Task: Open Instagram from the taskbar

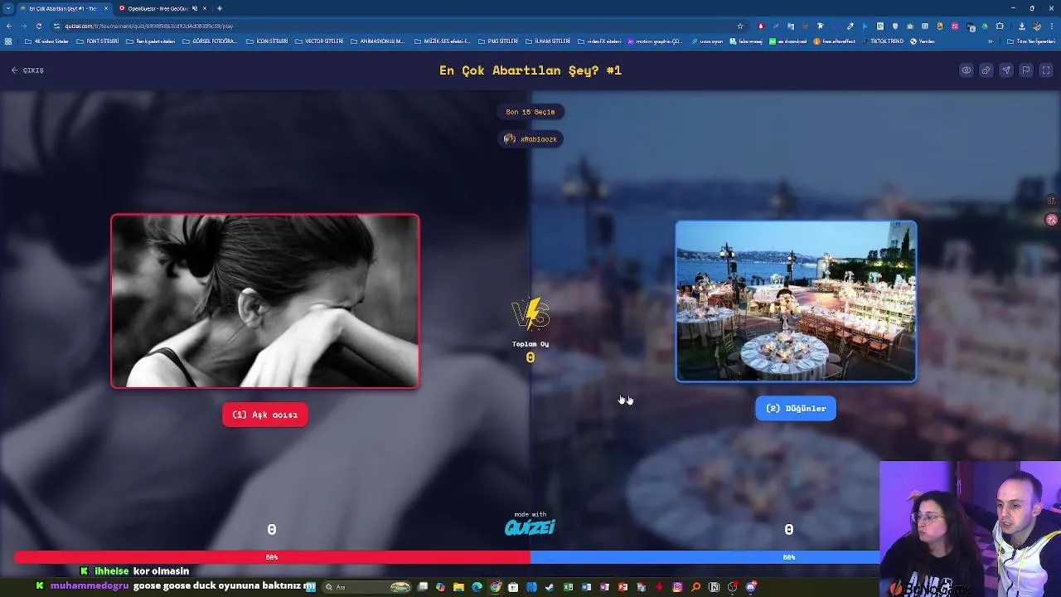Action: point(677,587)
